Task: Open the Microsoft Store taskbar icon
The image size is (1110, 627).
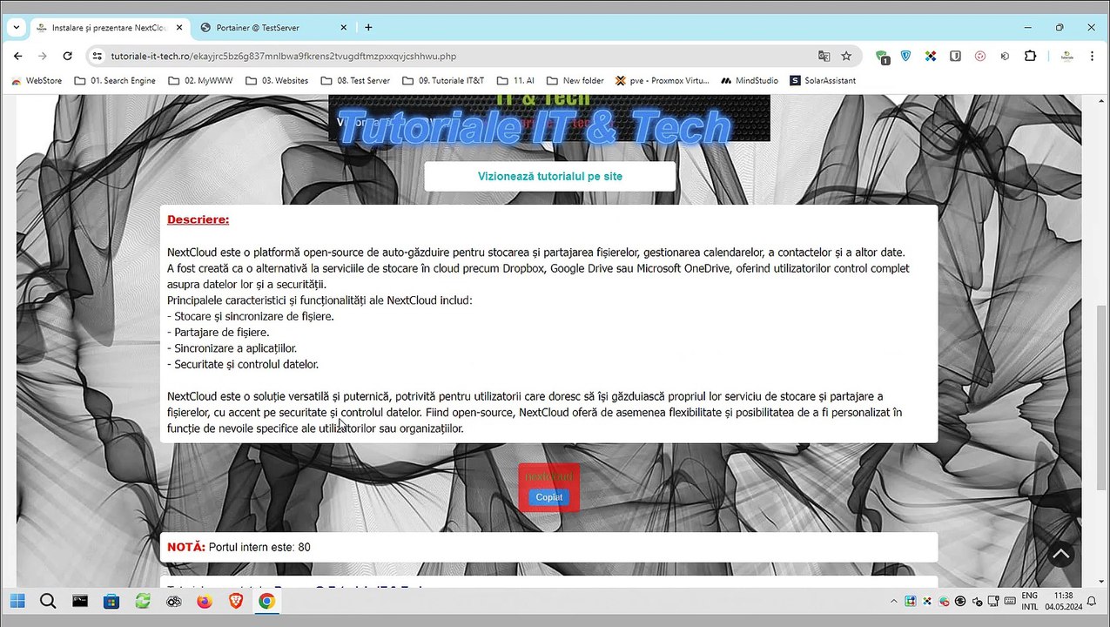Action: pyautogui.click(x=111, y=601)
